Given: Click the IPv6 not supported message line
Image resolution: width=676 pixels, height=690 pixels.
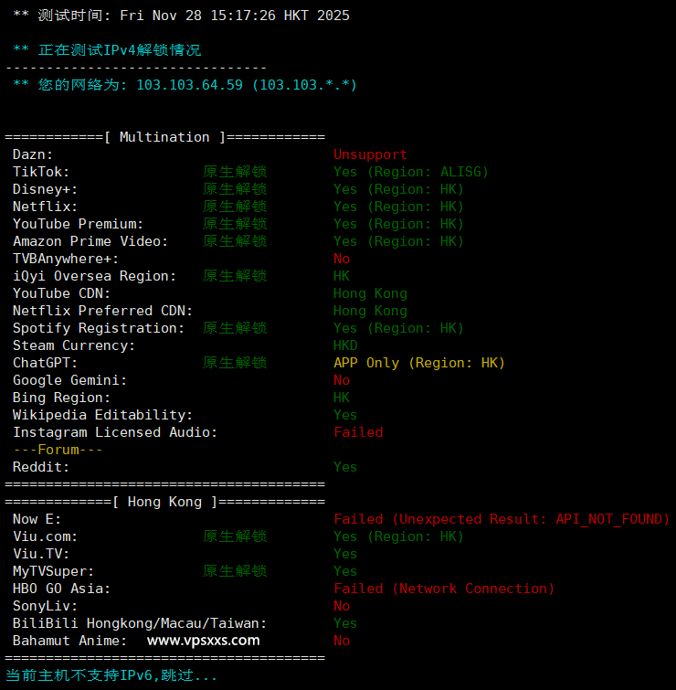Looking at the screenshot, I should pyautogui.click(x=111, y=675).
